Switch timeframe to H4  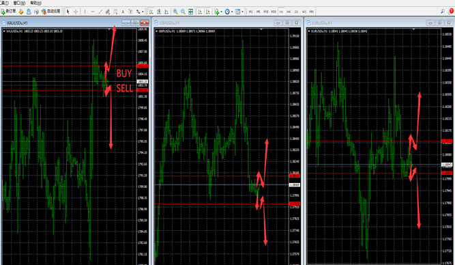[289, 12]
